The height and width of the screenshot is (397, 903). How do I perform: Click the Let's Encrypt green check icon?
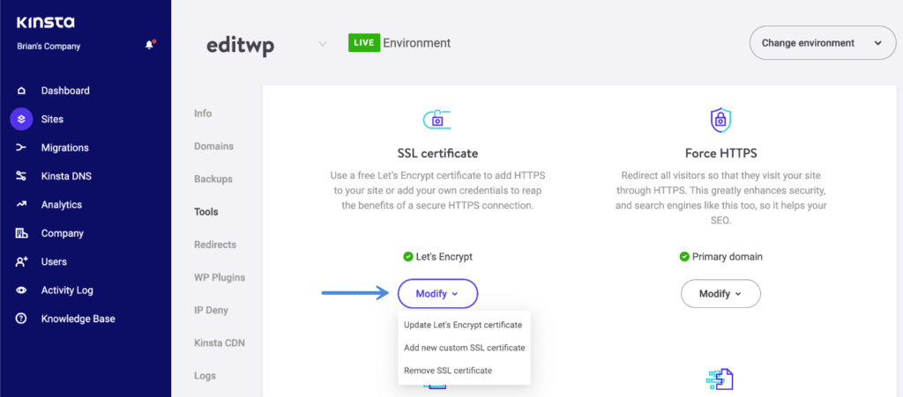[407, 257]
